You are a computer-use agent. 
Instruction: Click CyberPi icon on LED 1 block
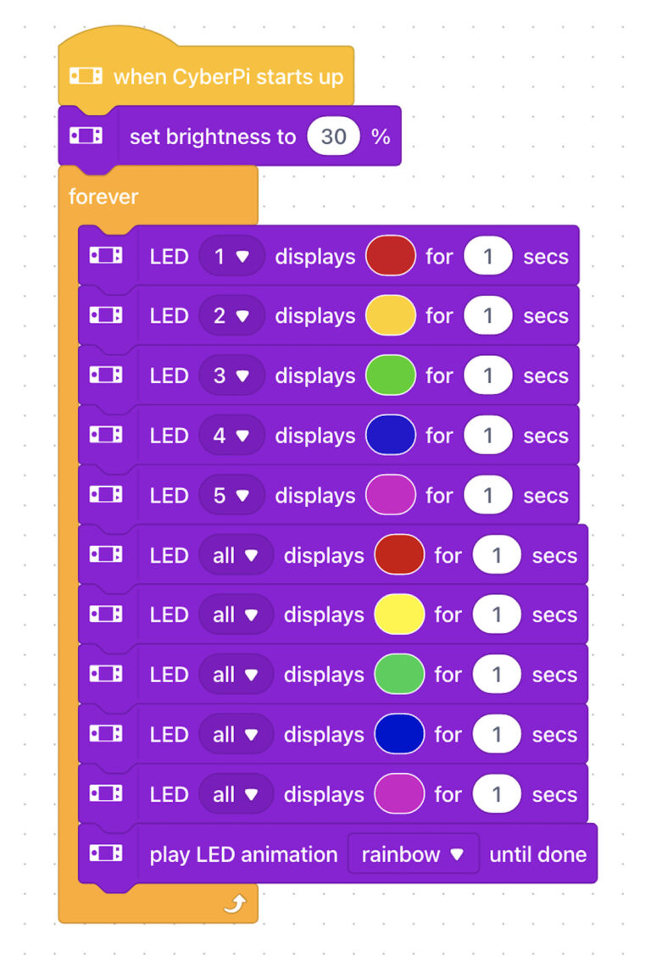[x=106, y=255]
